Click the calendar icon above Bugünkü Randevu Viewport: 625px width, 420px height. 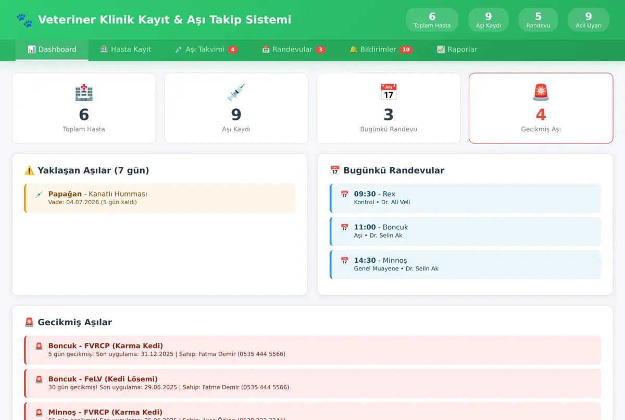coord(389,92)
